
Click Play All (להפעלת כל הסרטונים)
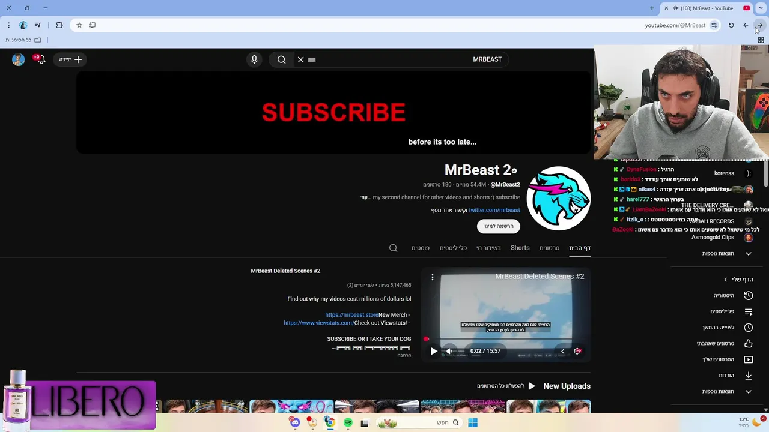(506, 386)
